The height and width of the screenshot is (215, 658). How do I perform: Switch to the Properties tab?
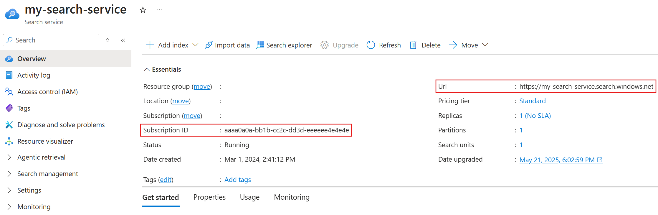[x=209, y=197]
